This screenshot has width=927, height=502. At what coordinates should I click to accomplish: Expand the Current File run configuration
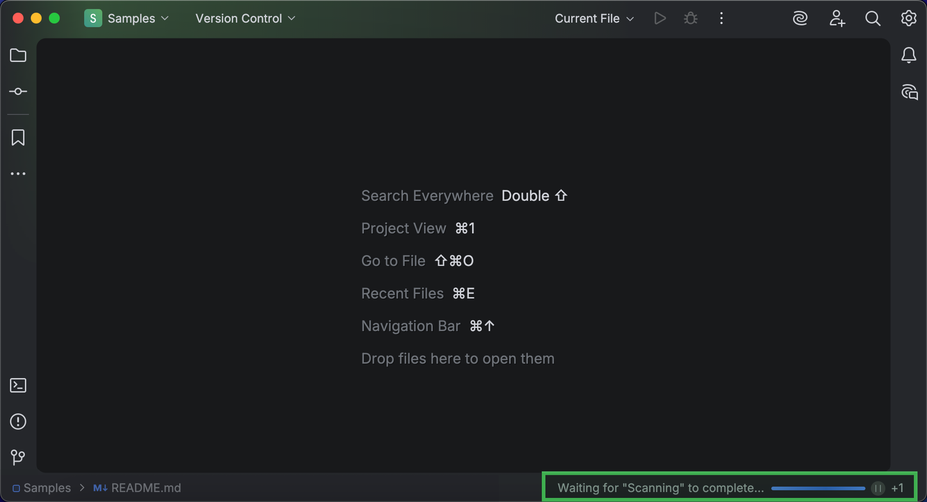coord(594,19)
